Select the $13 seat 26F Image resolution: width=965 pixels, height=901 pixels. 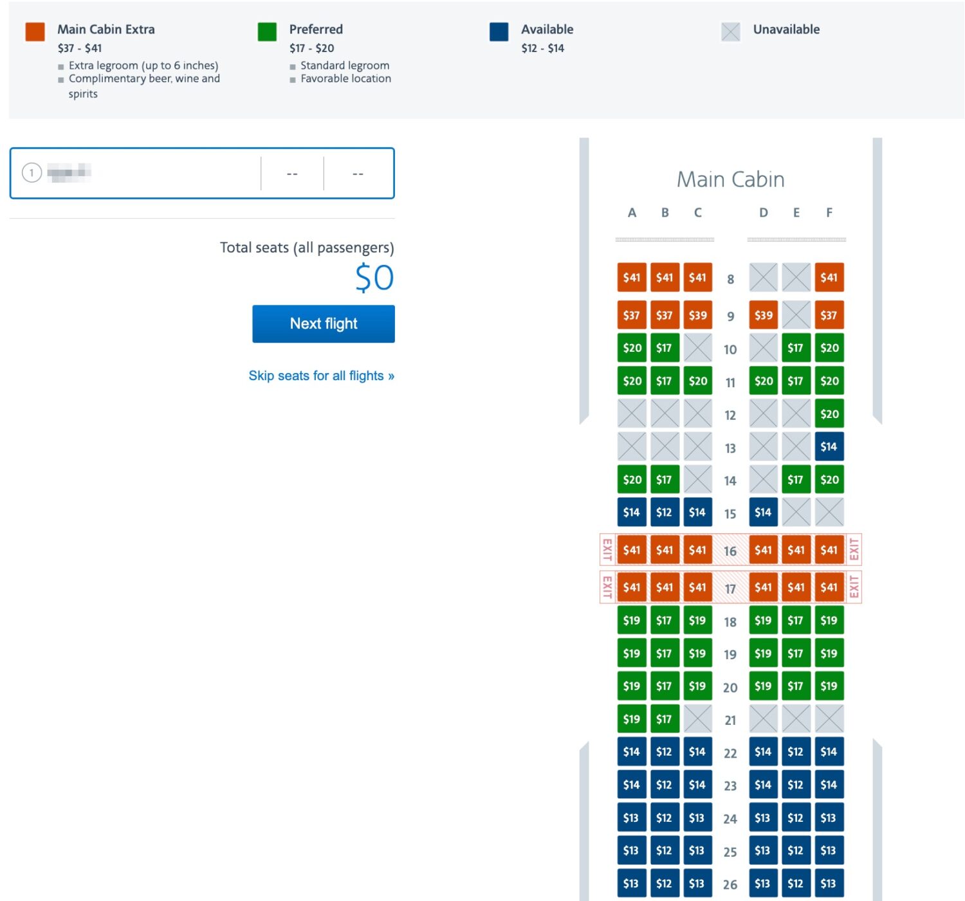[829, 882]
